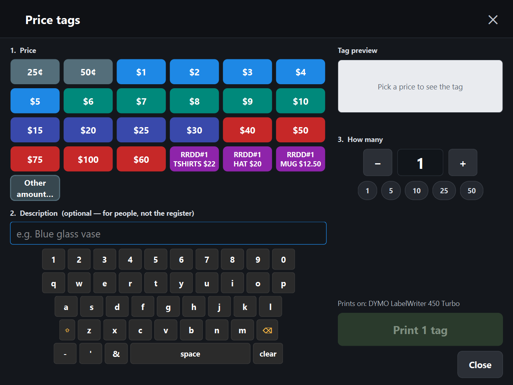The width and height of the screenshot is (513, 385).
Task: Choose the RRDD#1 MUG $12.50 preset
Action: 301,159
